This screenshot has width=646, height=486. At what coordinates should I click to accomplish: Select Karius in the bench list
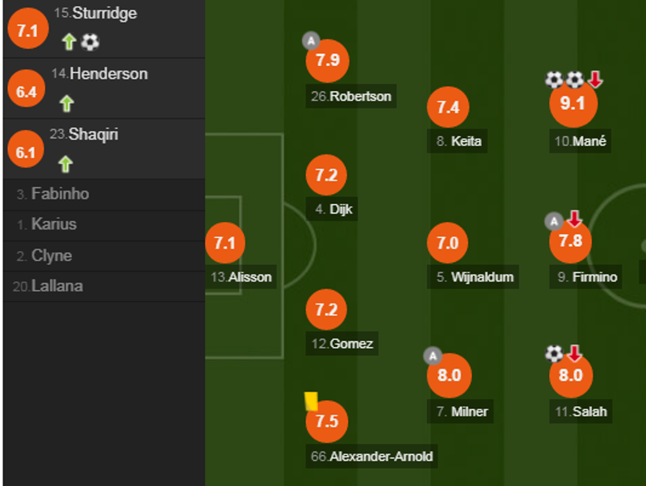pos(53,225)
